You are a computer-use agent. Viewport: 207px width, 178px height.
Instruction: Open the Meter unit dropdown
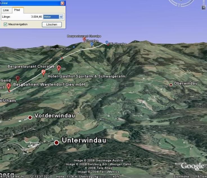click(x=53, y=17)
